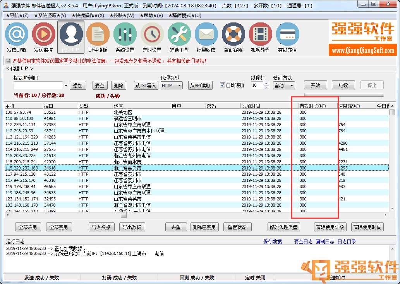
Task: Click the 日志目录 link
Action: [347, 241]
